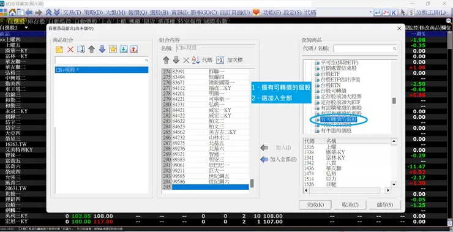The height and width of the screenshot is (232, 453).
Task: Click the 完成(K) button
Action: (x=315, y=204)
